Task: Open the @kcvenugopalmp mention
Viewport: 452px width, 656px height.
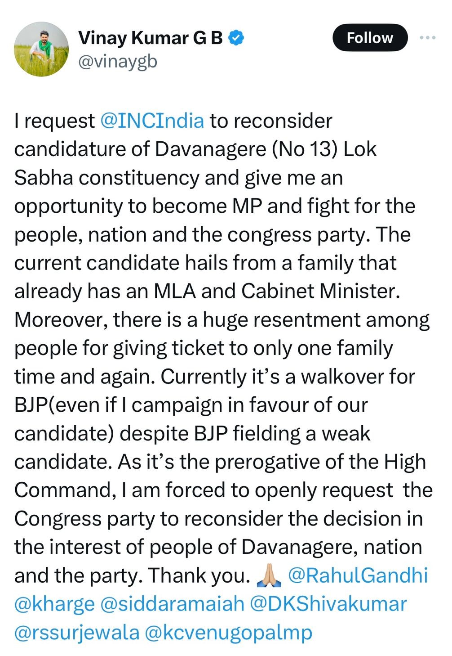Action: coord(228,633)
